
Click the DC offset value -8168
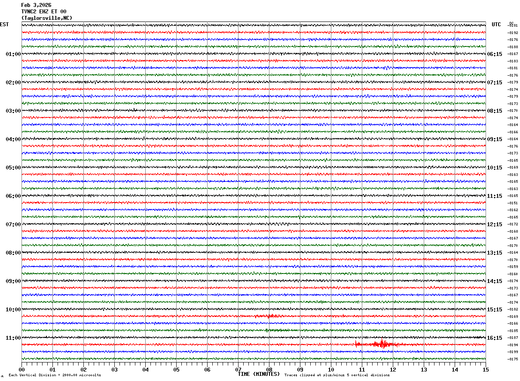(x=513, y=231)
